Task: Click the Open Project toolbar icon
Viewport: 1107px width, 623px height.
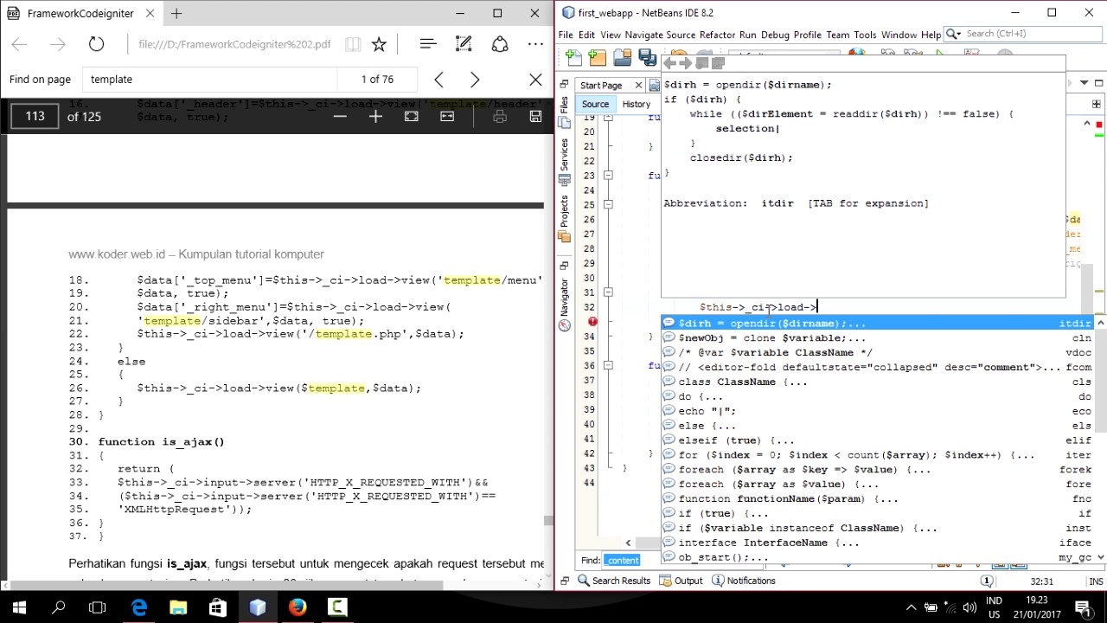Action: (x=622, y=58)
